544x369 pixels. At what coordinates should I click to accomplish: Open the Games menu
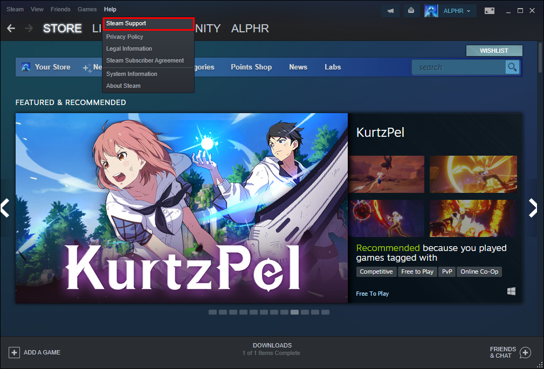[87, 9]
